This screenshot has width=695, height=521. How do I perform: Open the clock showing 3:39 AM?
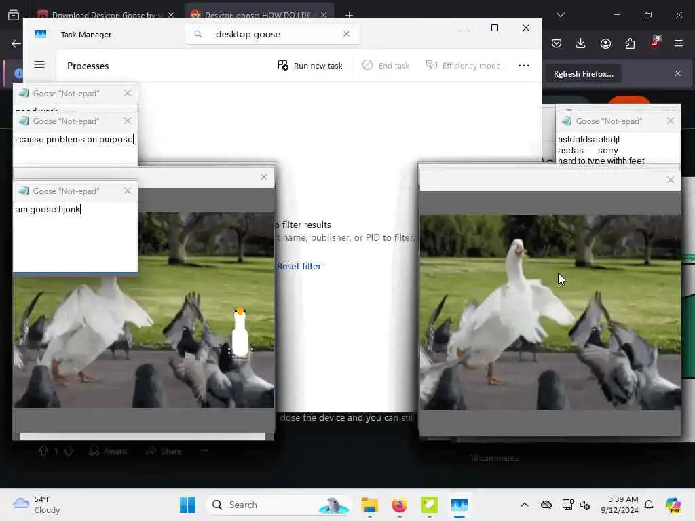coord(619,505)
